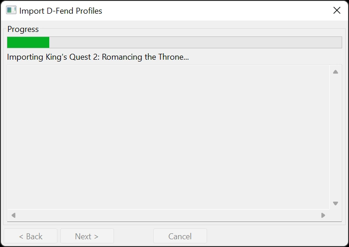
Task: Click the horizontal scroll right arrow
Action: (x=323, y=215)
